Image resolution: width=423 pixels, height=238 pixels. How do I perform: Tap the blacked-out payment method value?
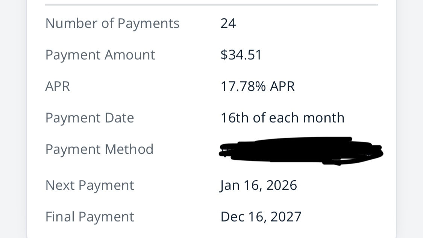pyautogui.click(x=301, y=151)
